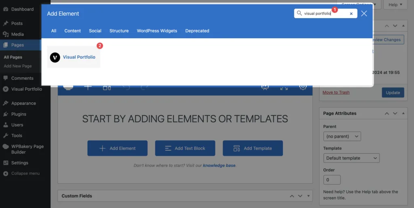Click the WPBakery templates icon
The width and height of the screenshot is (414, 208).
107,88
